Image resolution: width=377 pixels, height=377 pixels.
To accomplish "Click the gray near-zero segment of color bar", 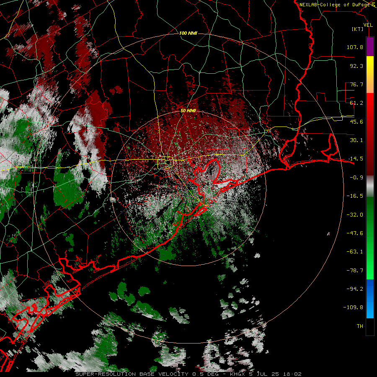I will point(370,186).
